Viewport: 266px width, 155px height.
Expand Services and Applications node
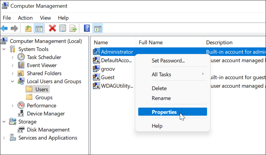coord(4,138)
